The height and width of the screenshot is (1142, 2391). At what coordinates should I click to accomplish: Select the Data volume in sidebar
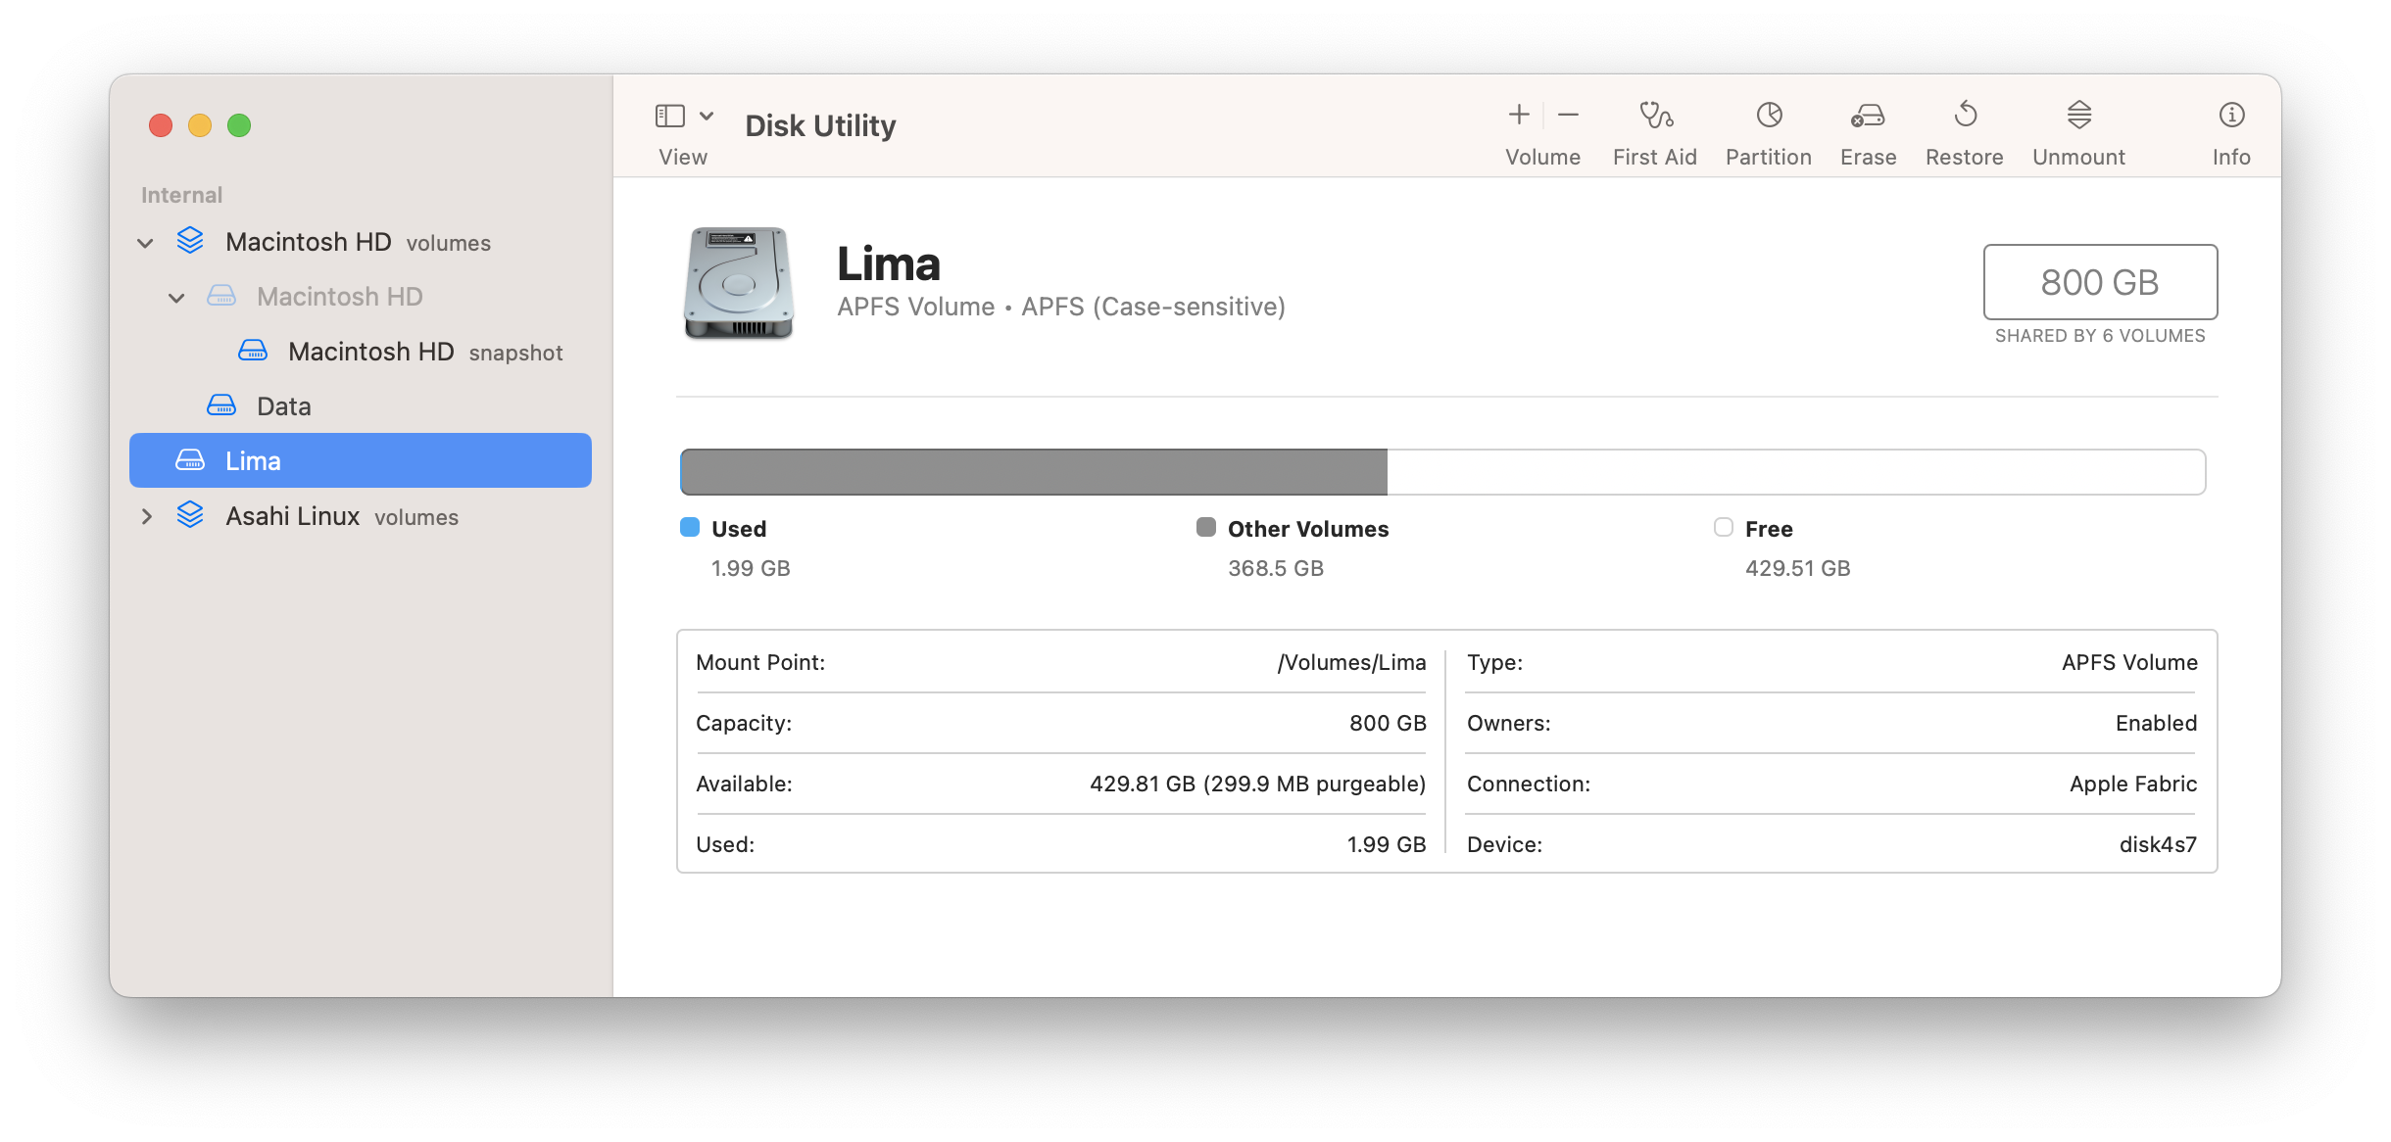[283, 405]
